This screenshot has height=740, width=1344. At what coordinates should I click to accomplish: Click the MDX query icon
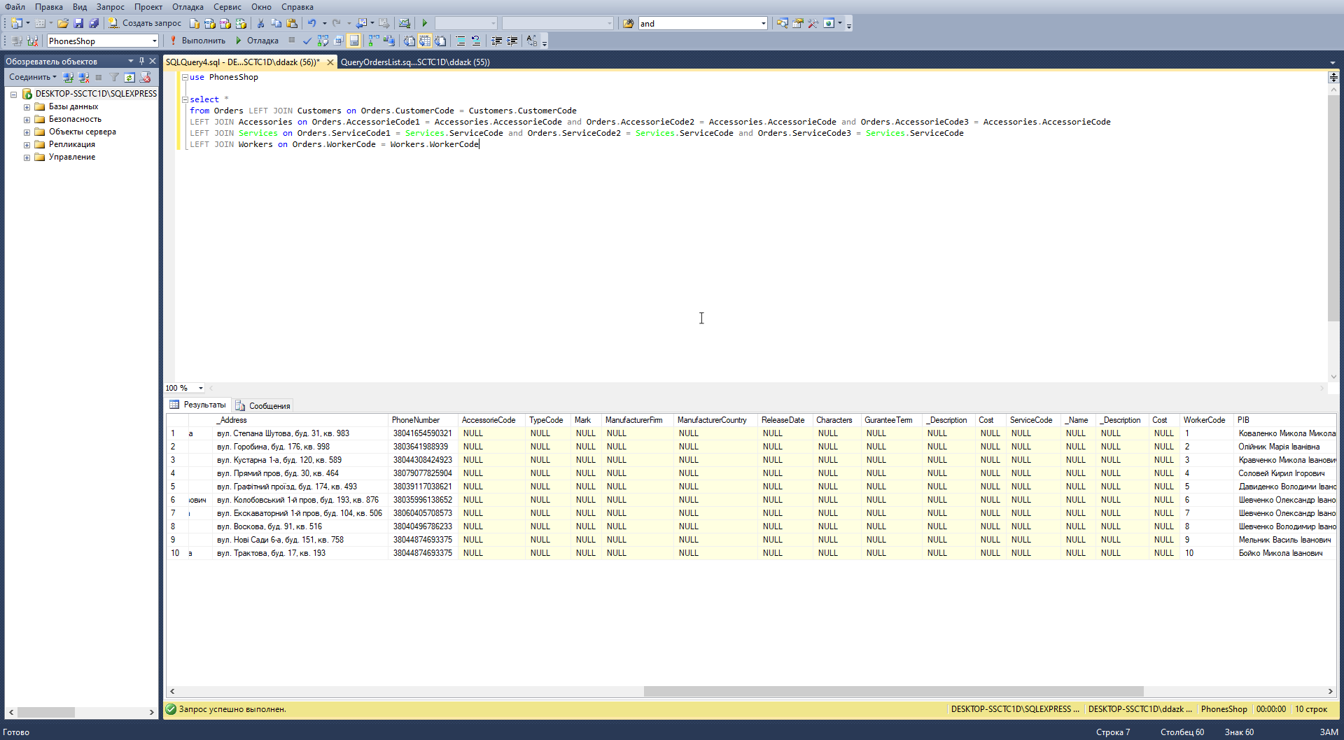click(209, 23)
